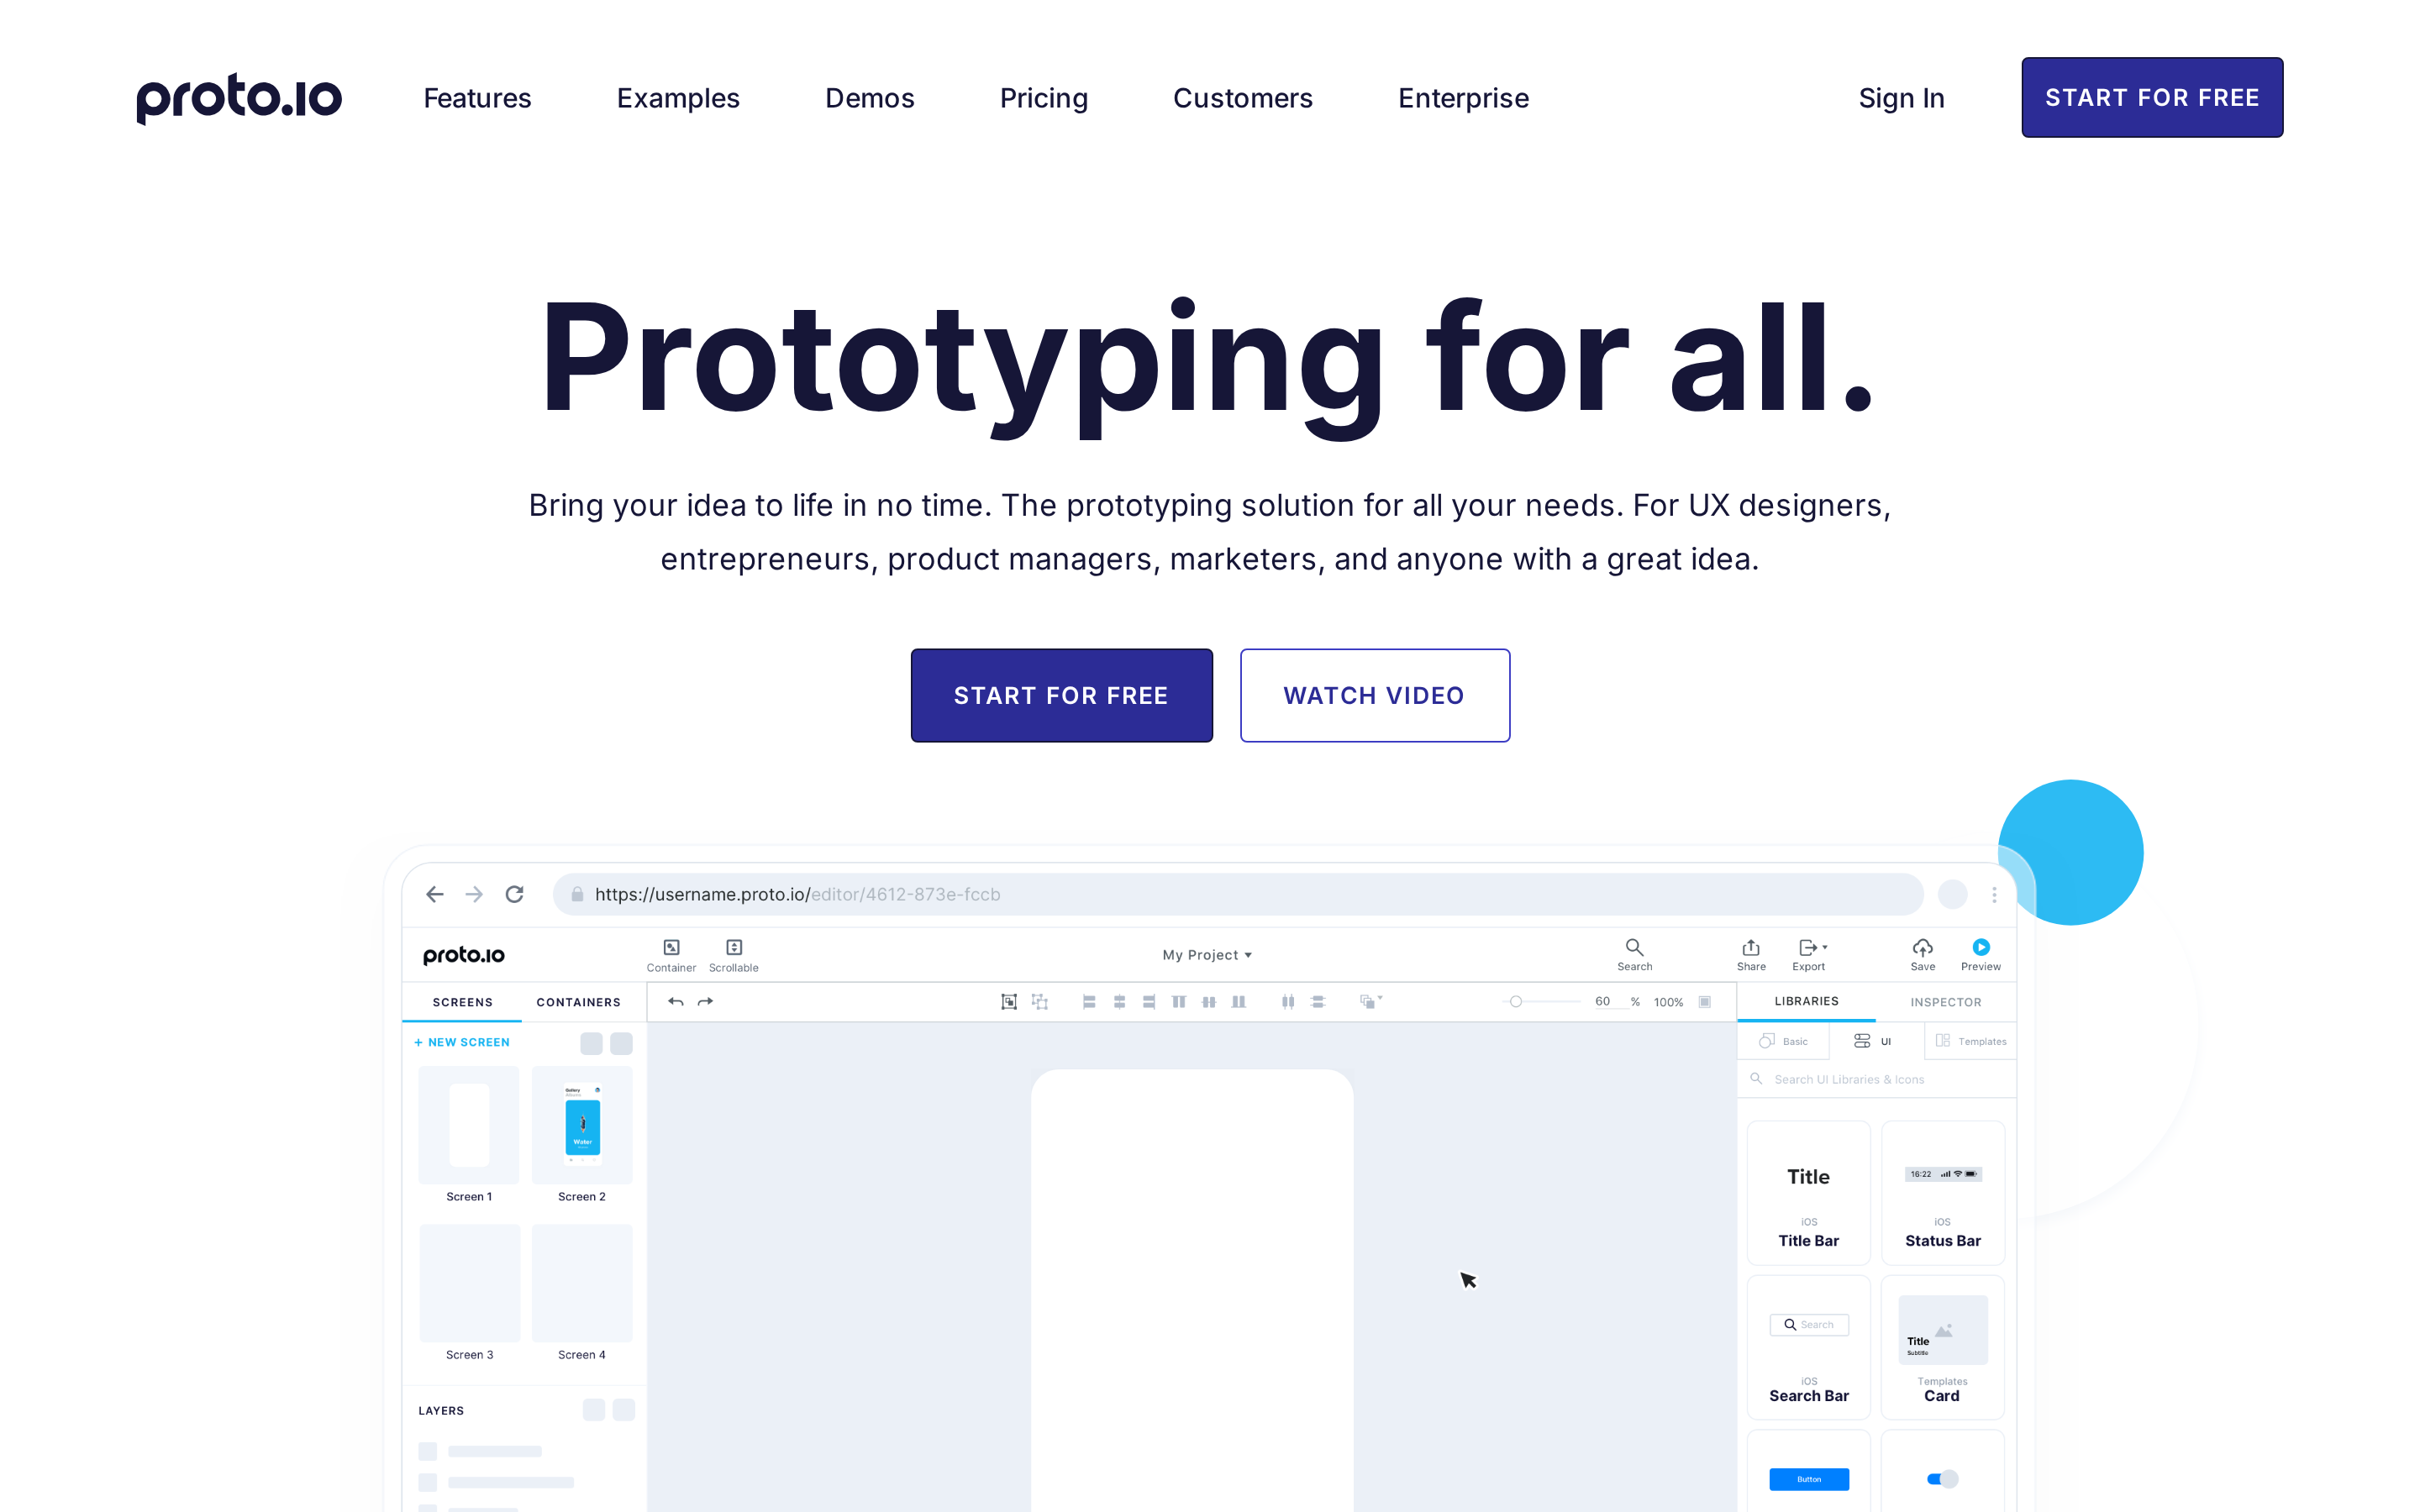
Task: Click the 100% zoom reset label
Action: pyautogui.click(x=1668, y=1002)
